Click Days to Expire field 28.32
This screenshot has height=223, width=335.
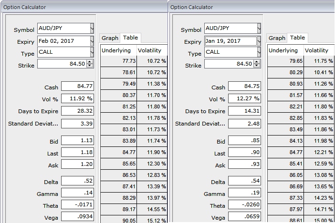point(78,111)
